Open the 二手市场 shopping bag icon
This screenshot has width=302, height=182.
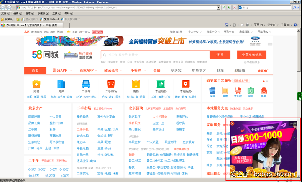coord(111,84)
